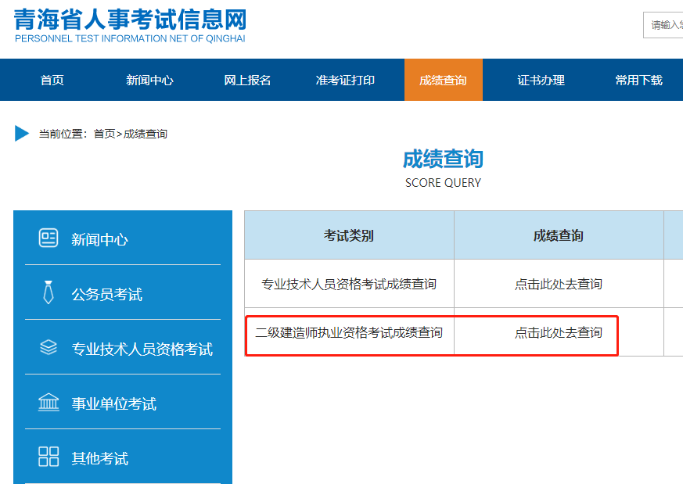Go to 首页 from the navigation bar

pos(51,79)
